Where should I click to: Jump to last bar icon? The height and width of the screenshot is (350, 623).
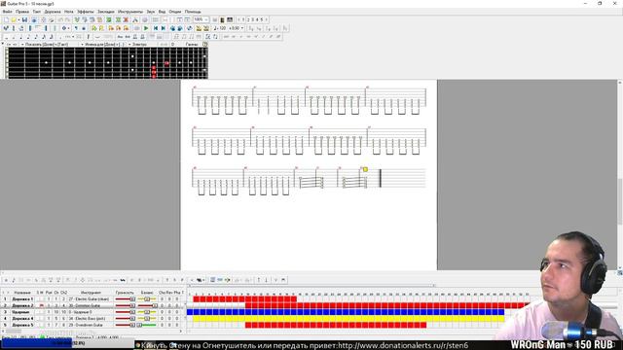click(164, 28)
